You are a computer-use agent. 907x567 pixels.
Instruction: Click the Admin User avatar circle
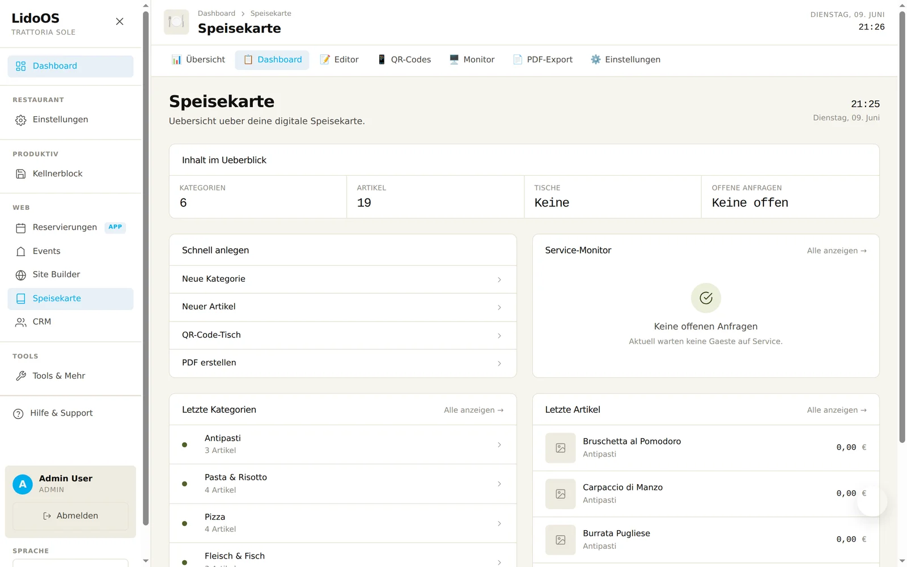[x=23, y=484]
